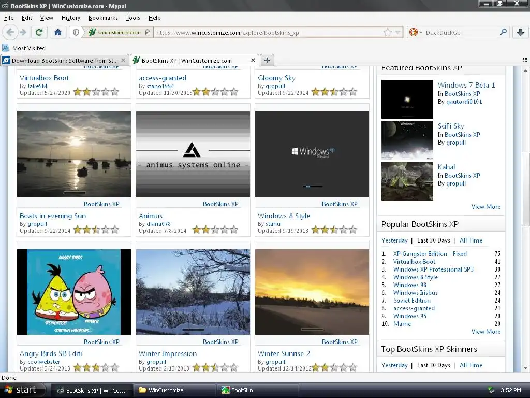Click the search magnifier icon

tap(503, 32)
